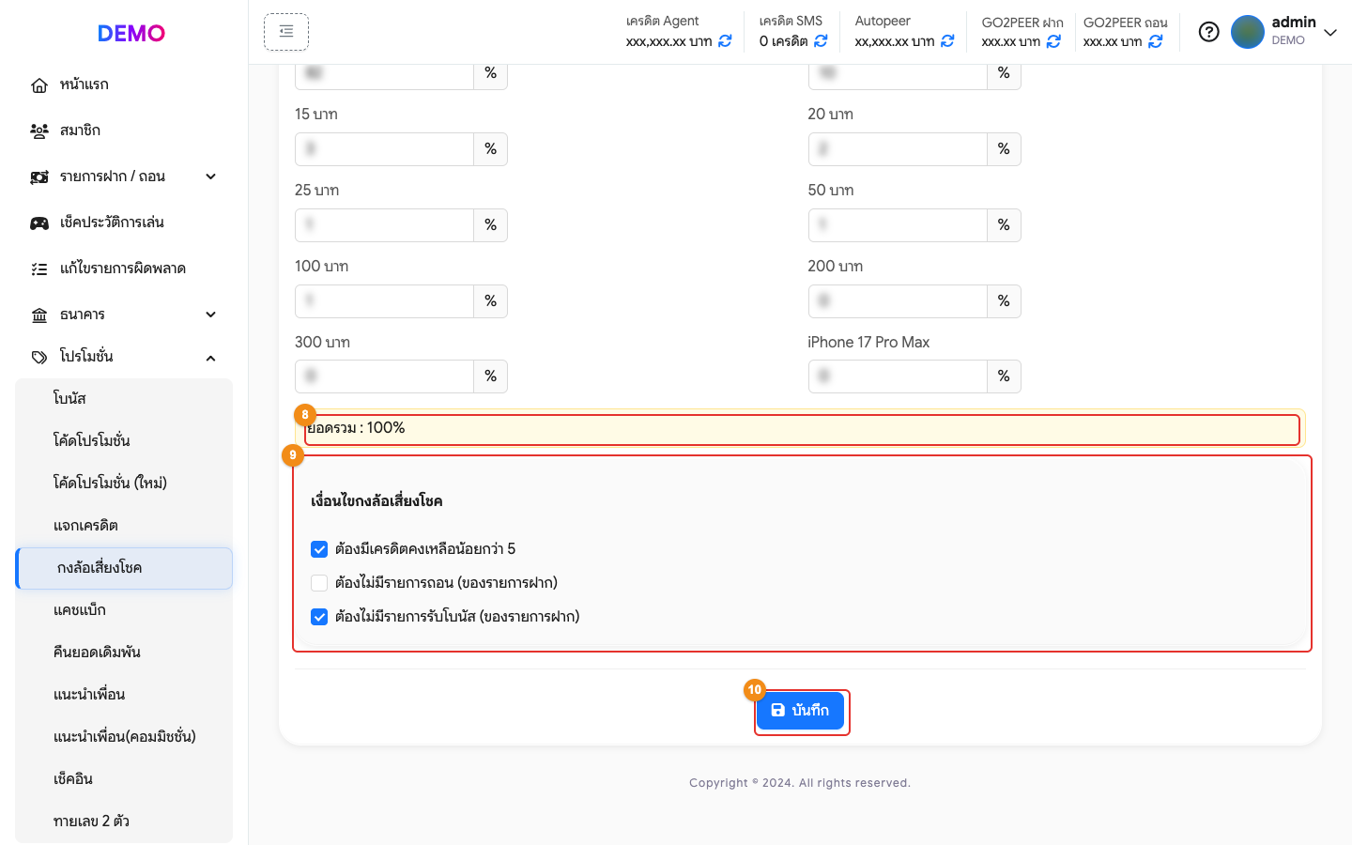Click the 25 บาท percentage input field
The width and height of the screenshot is (1352, 845).
coord(384,225)
